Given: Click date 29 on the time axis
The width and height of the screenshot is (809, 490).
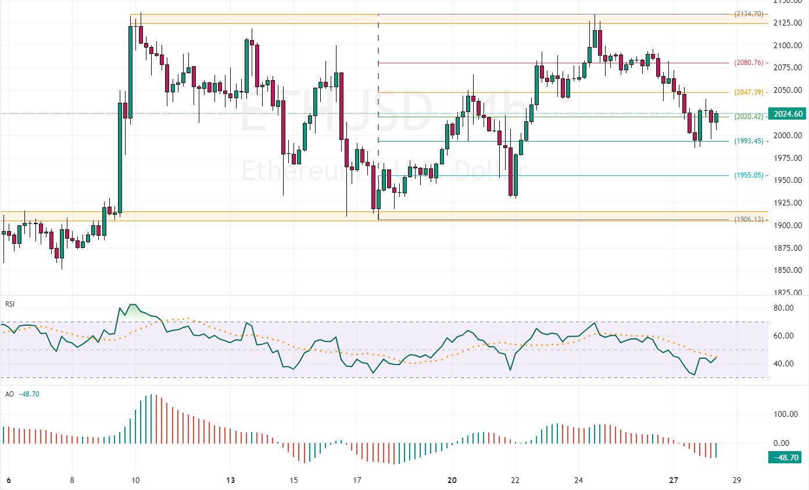Looking at the screenshot, I should coord(737,480).
